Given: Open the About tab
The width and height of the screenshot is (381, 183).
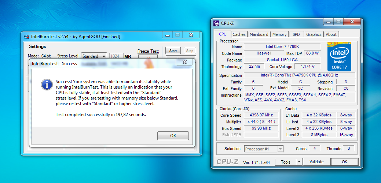Looking at the screenshot, I should (331, 34).
